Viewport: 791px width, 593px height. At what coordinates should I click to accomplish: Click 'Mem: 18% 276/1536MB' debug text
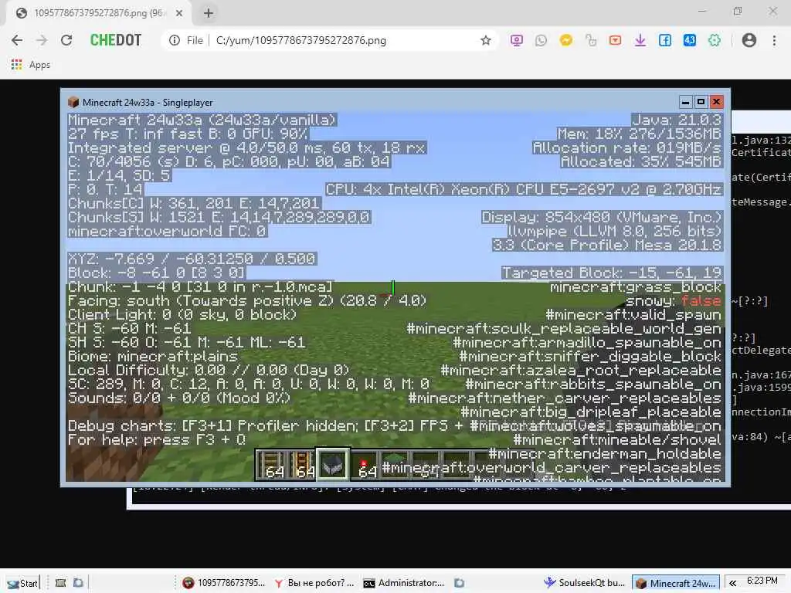pos(639,134)
